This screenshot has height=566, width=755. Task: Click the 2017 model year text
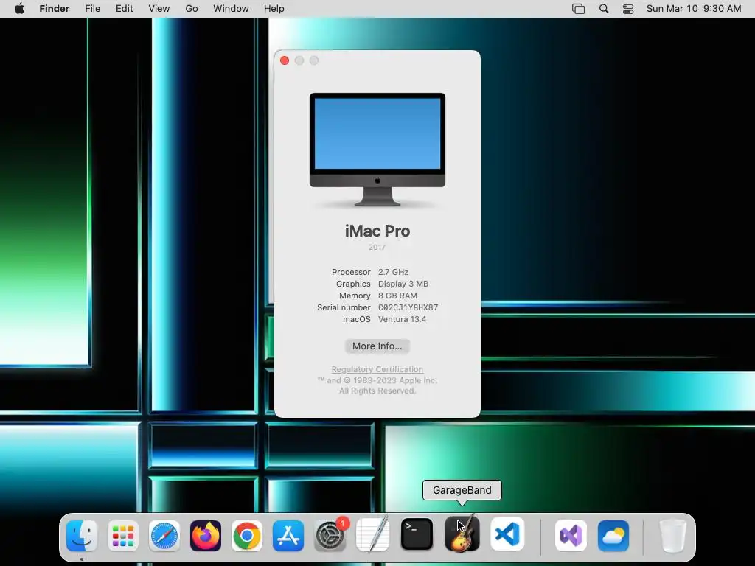377,248
